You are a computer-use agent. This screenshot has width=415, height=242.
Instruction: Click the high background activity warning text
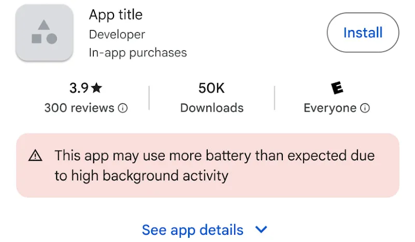[x=214, y=165]
